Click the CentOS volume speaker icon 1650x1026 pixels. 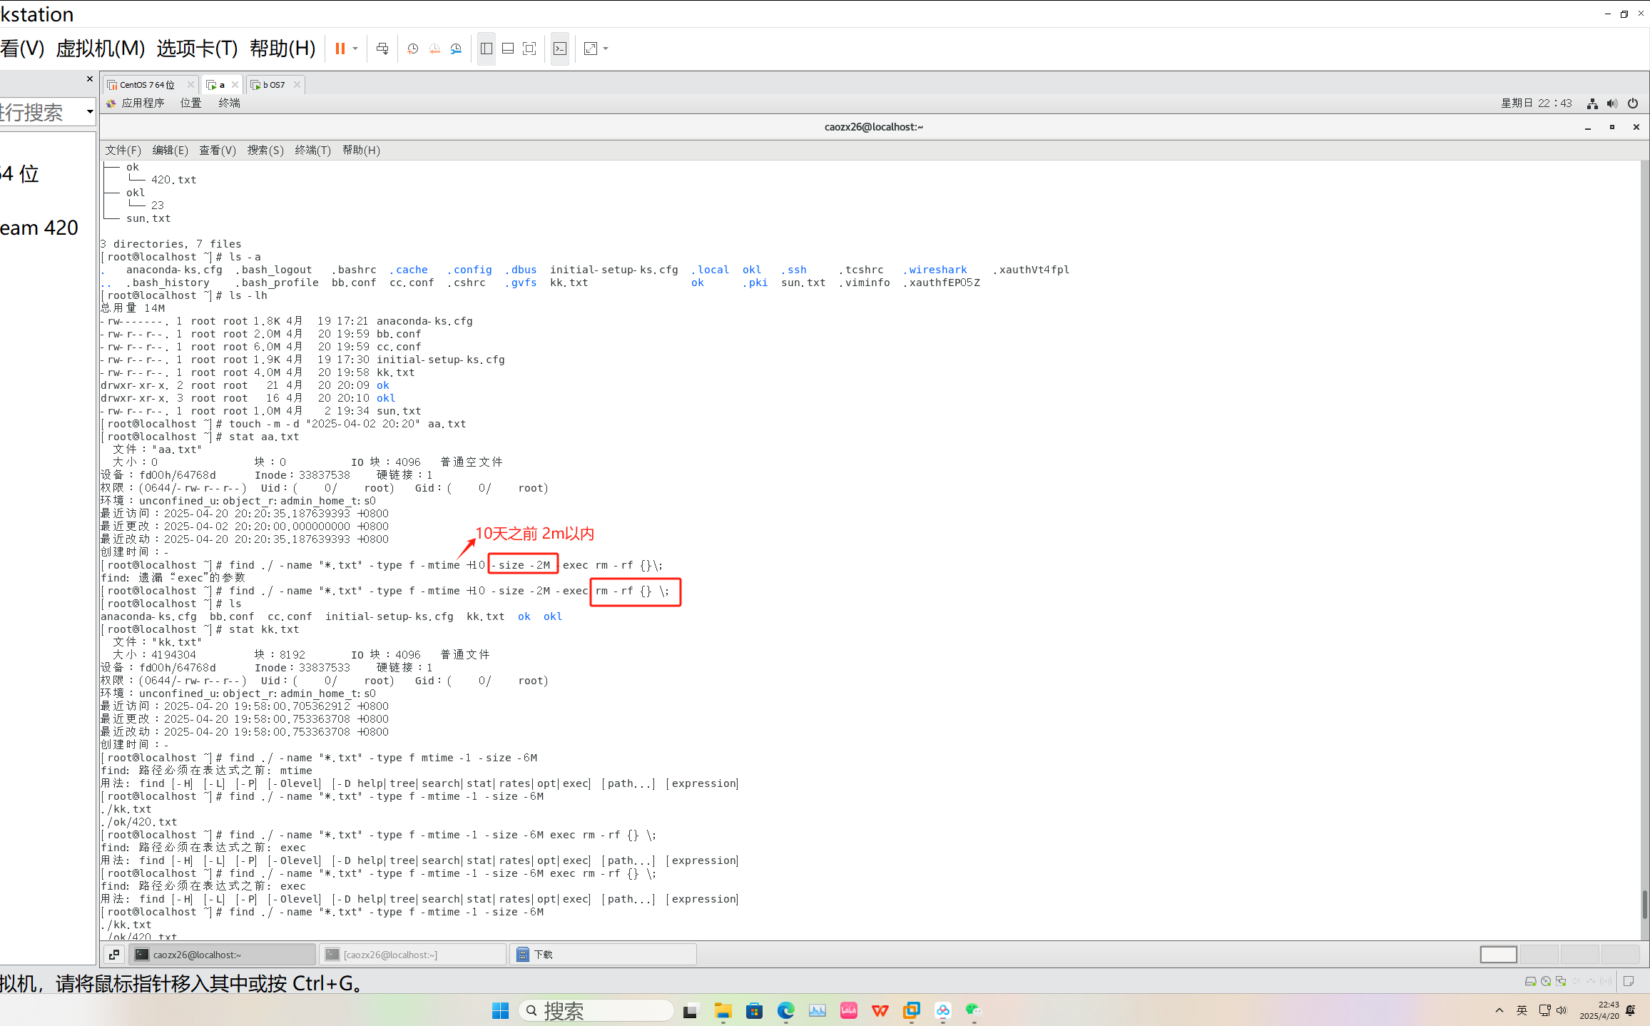pos(1611,103)
